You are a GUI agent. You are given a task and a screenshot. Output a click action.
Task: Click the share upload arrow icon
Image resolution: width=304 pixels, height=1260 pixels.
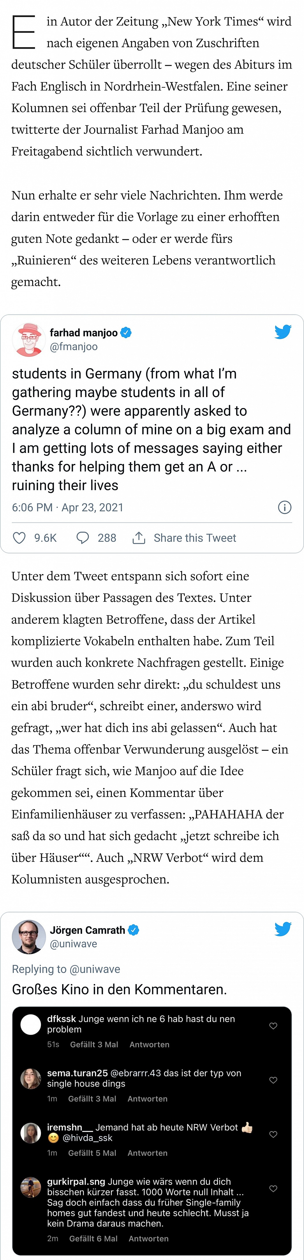click(x=139, y=538)
